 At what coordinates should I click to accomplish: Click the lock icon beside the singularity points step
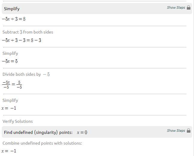[x=189, y=131]
